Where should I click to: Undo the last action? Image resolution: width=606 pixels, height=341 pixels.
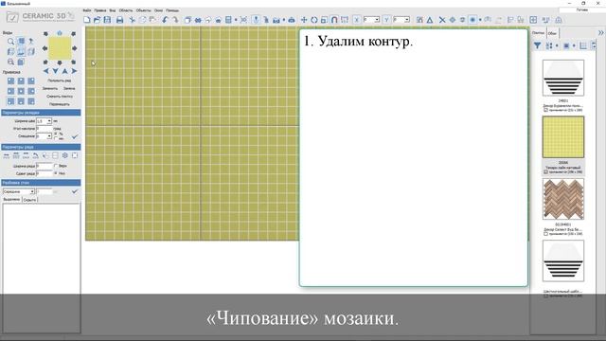click(x=165, y=20)
